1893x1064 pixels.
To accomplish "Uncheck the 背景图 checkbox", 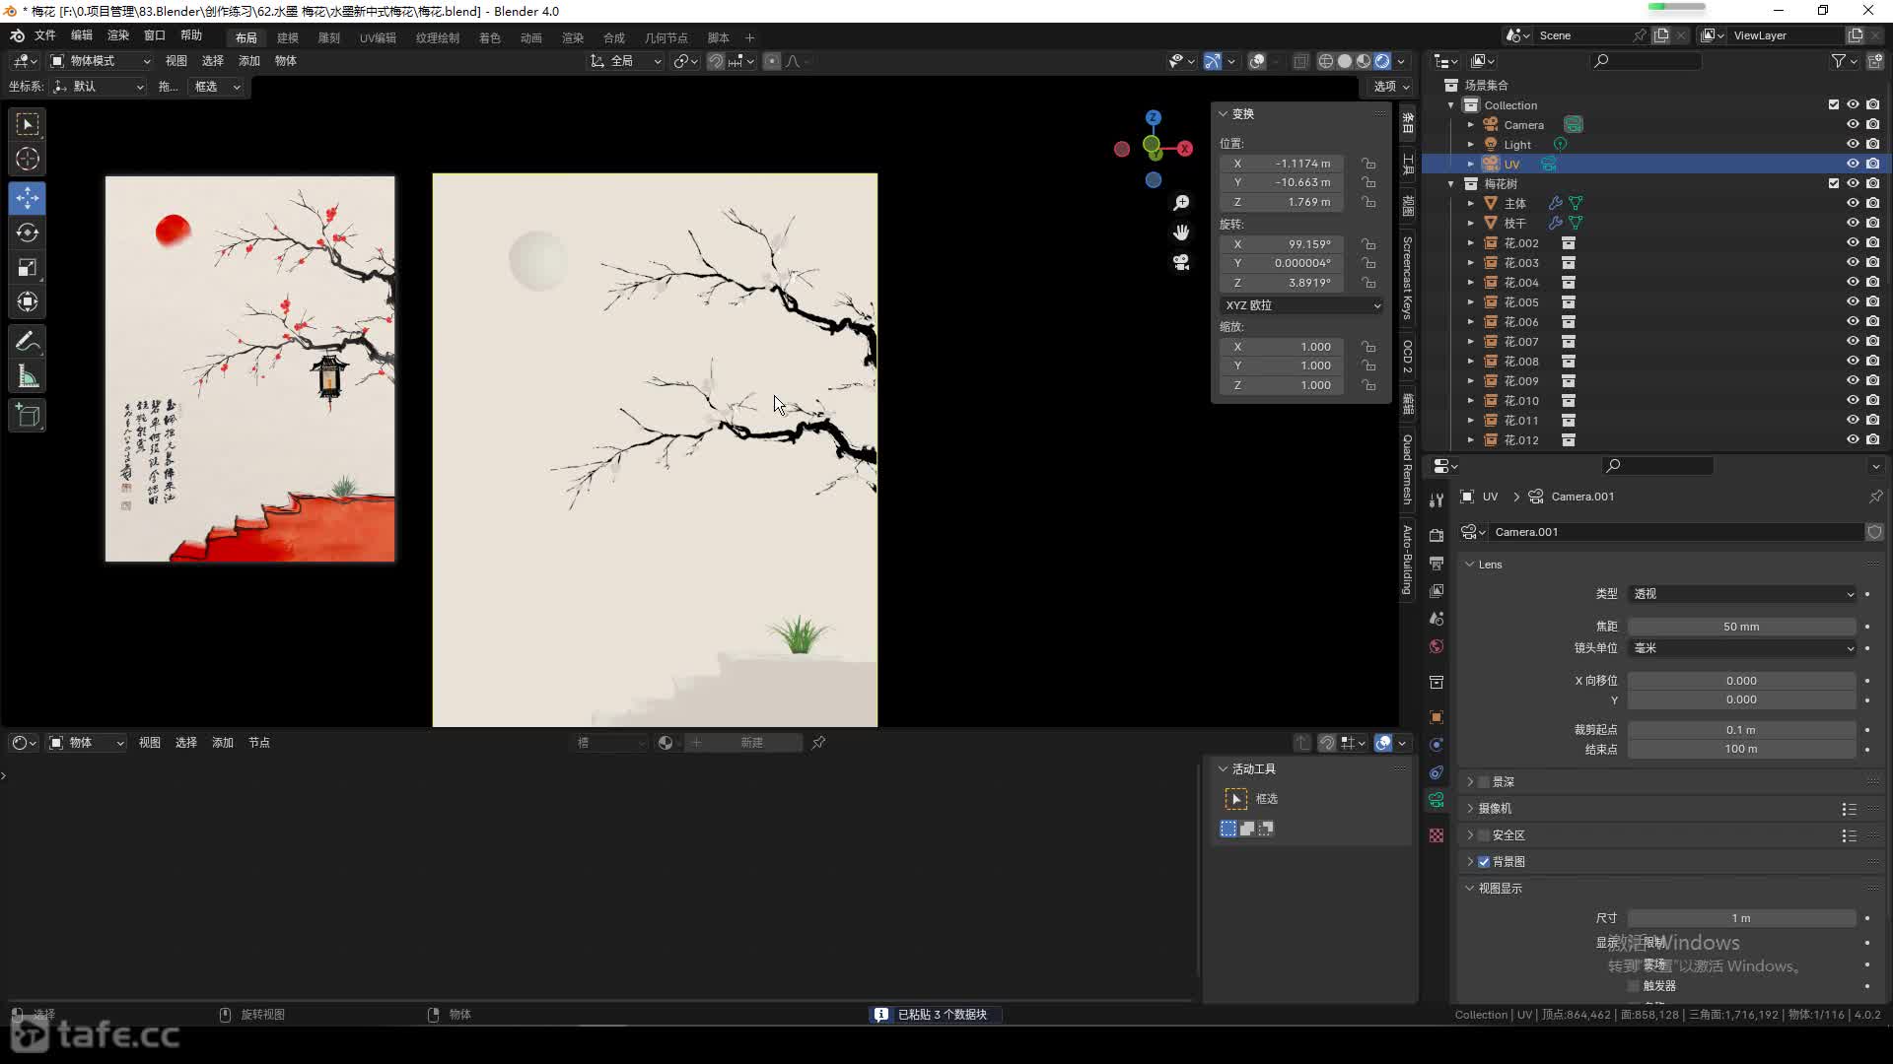I will [1484, 862].
